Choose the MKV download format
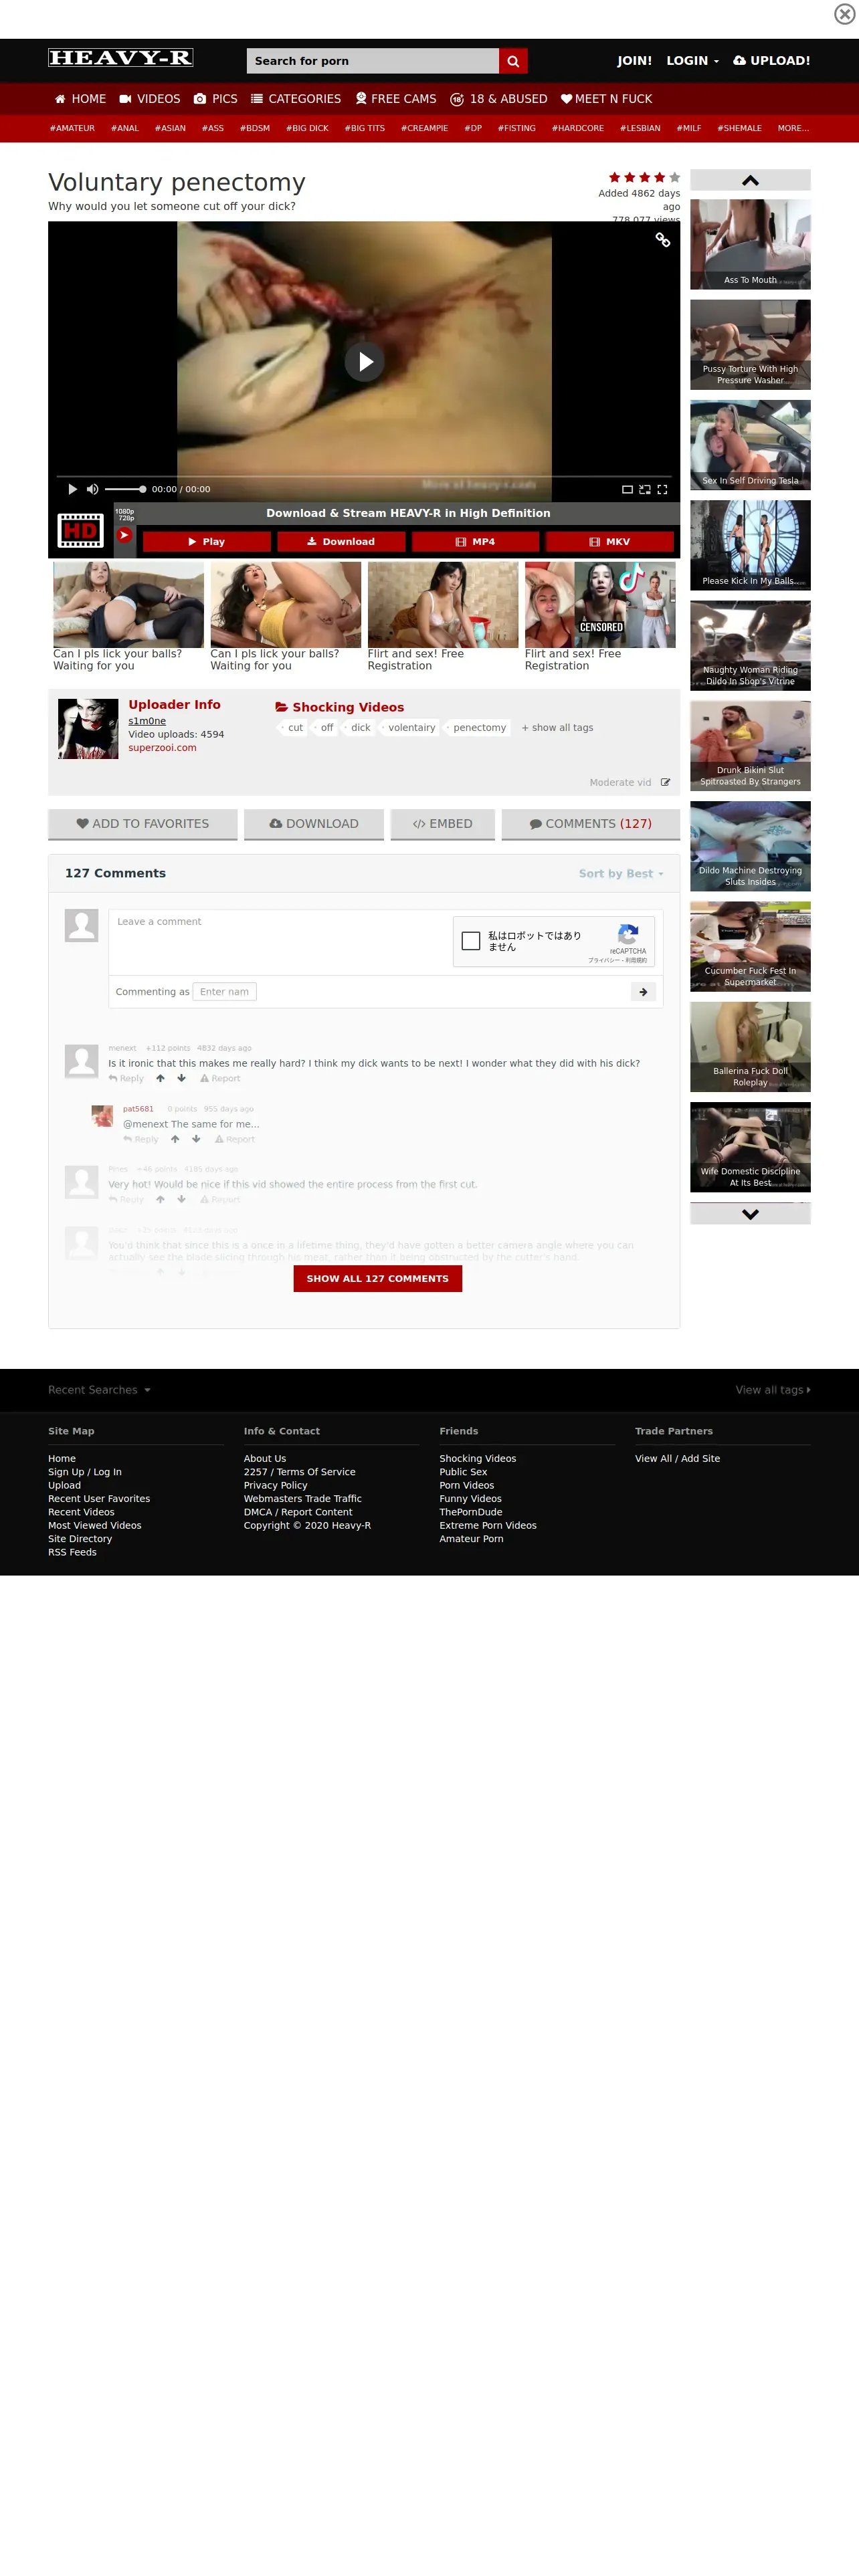 [x=609, y=541]
